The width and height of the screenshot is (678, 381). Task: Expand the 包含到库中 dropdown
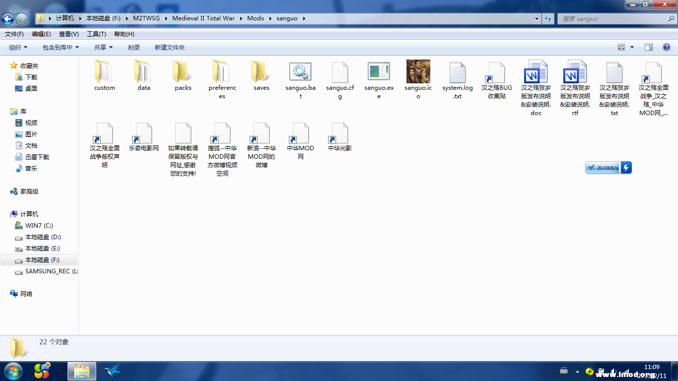pyautogui.click(x=61, y=47)
